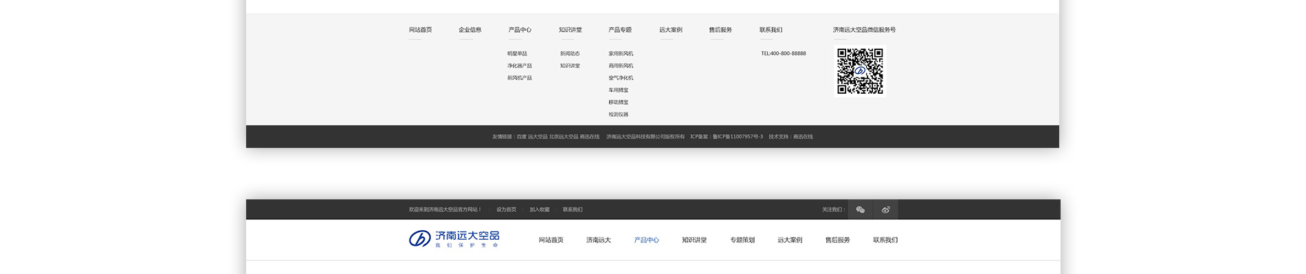
Task: Open 净化器产品 footer sublink
Action: pyautogui.click(x=520, y=66)
